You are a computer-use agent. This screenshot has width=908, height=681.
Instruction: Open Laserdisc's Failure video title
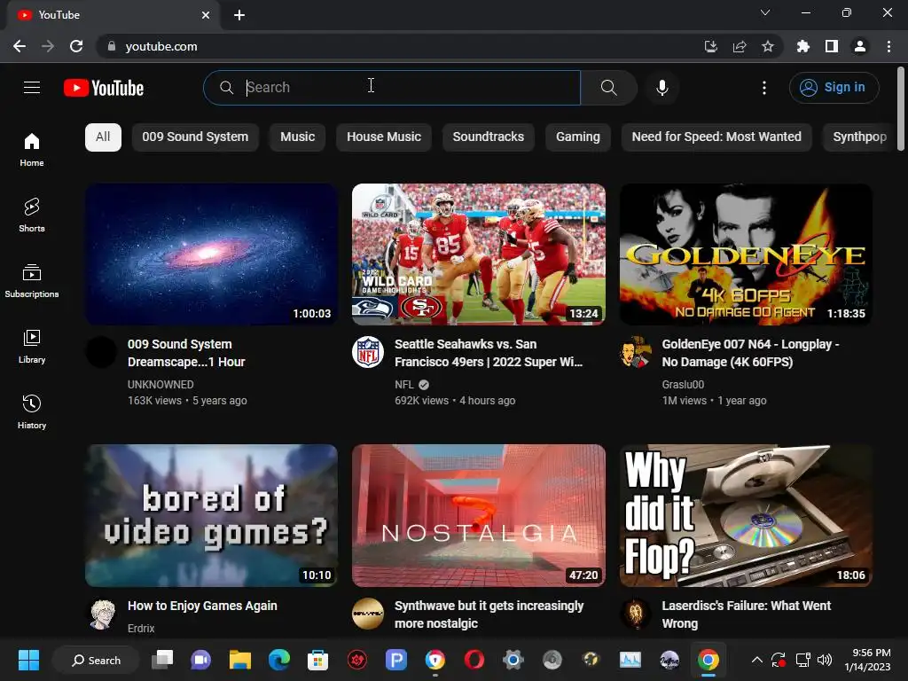[x=746, y=614]
